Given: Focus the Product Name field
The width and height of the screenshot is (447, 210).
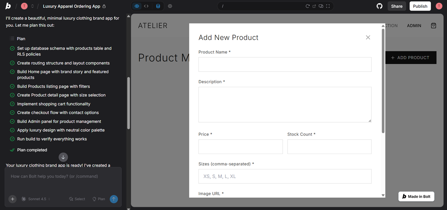Looking at the screenshot, I should pos(285,65).
